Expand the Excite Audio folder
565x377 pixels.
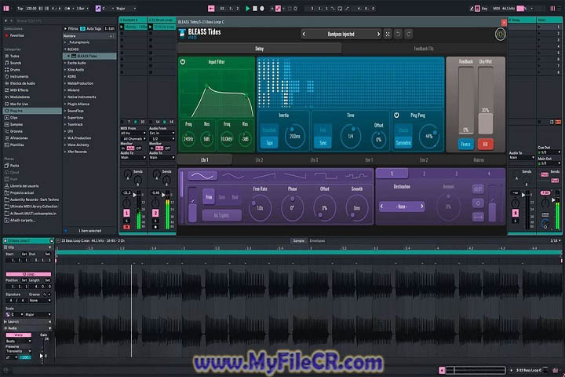[65, 63]
